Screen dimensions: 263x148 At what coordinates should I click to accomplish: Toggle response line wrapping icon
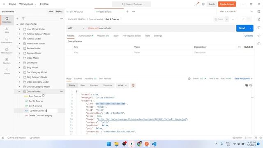pos(133,86)
